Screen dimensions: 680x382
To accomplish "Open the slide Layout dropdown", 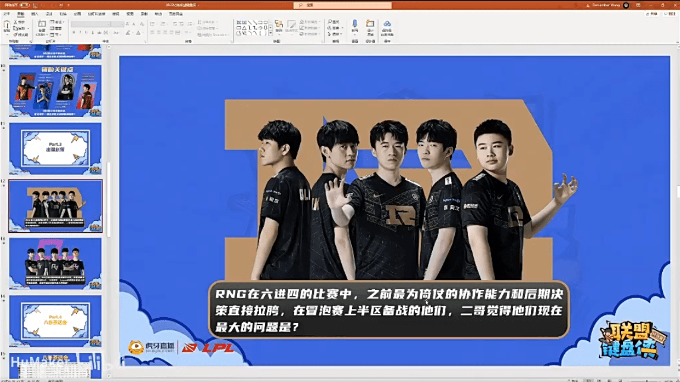I will click(57, 22).
